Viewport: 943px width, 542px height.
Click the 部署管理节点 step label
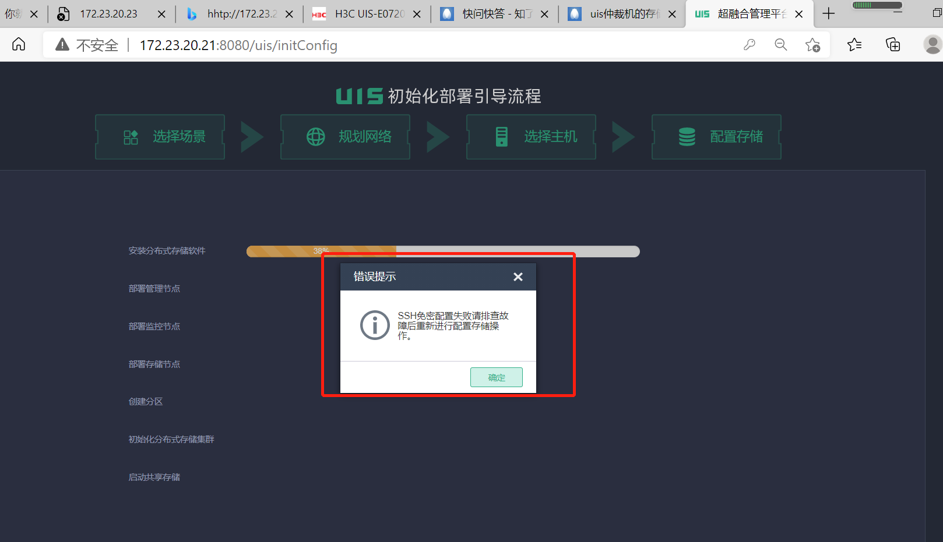(154, 289)
